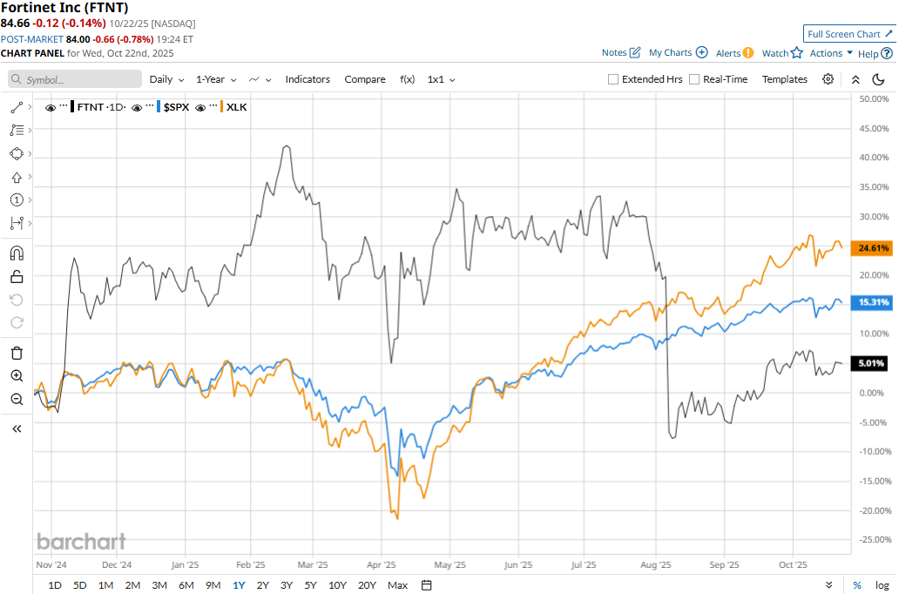Image resolution: width=899 pixels, height=594 pixels.
Task: Hide the $SPX series with eye icon
Action: (137, 107)
